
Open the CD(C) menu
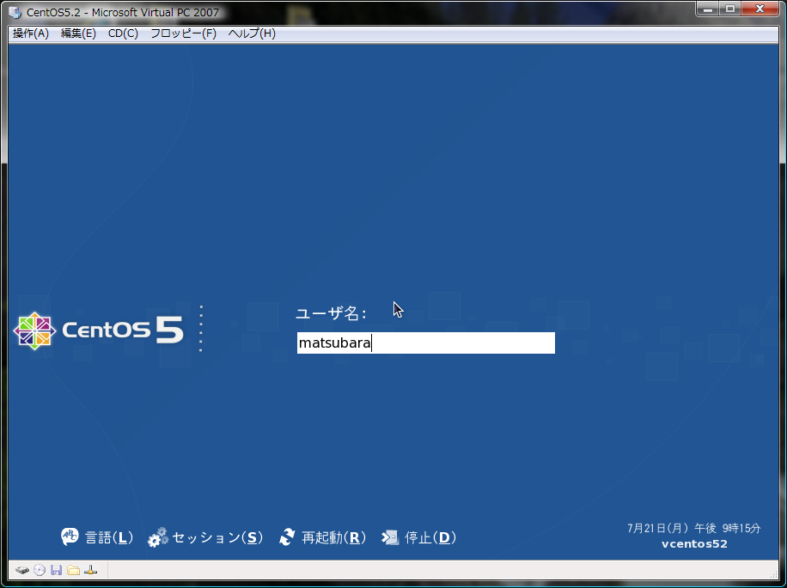123,33
